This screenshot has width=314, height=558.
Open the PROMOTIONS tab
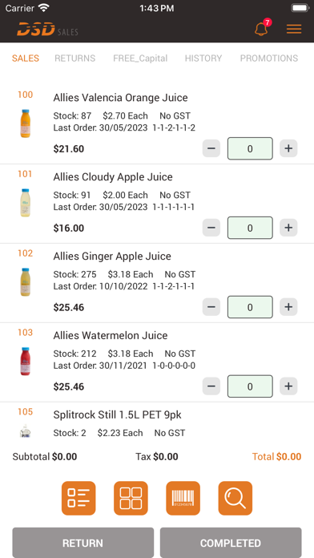click(269, 59)
